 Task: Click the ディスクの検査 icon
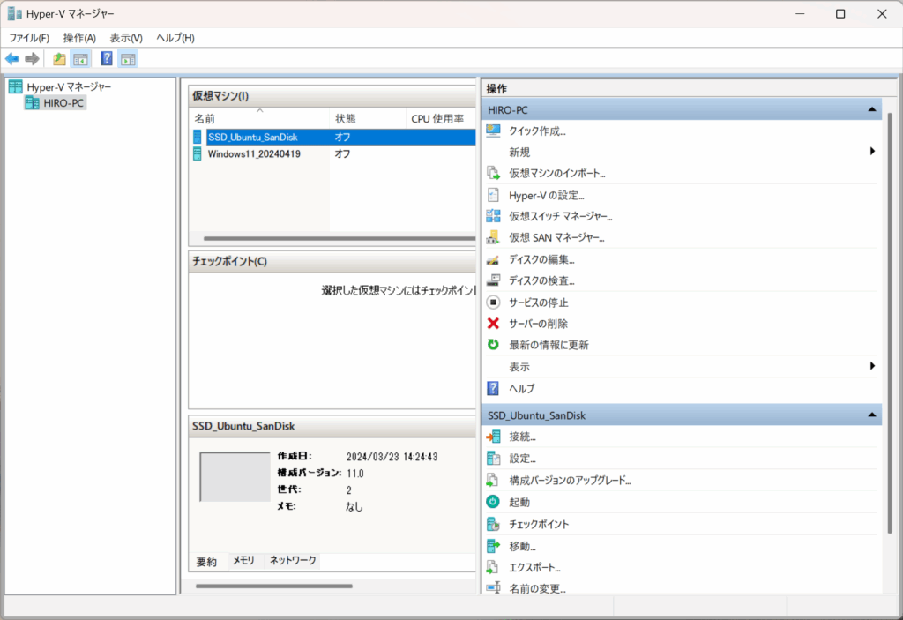pyautogui.click(x=494, y=280)
